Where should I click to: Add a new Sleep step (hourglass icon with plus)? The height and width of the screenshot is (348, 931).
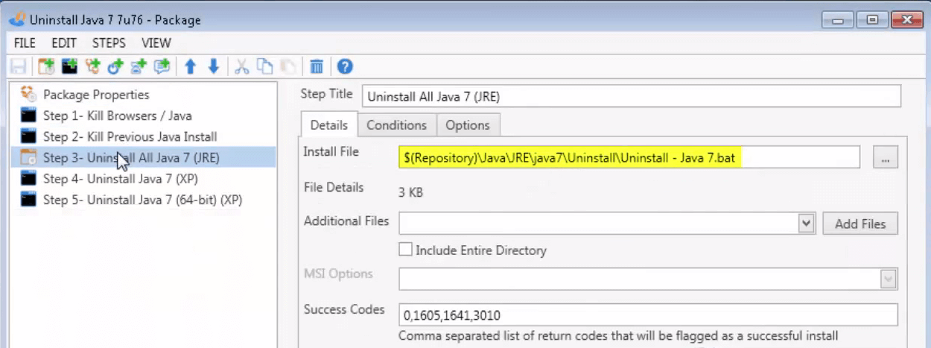click(139, 66)
